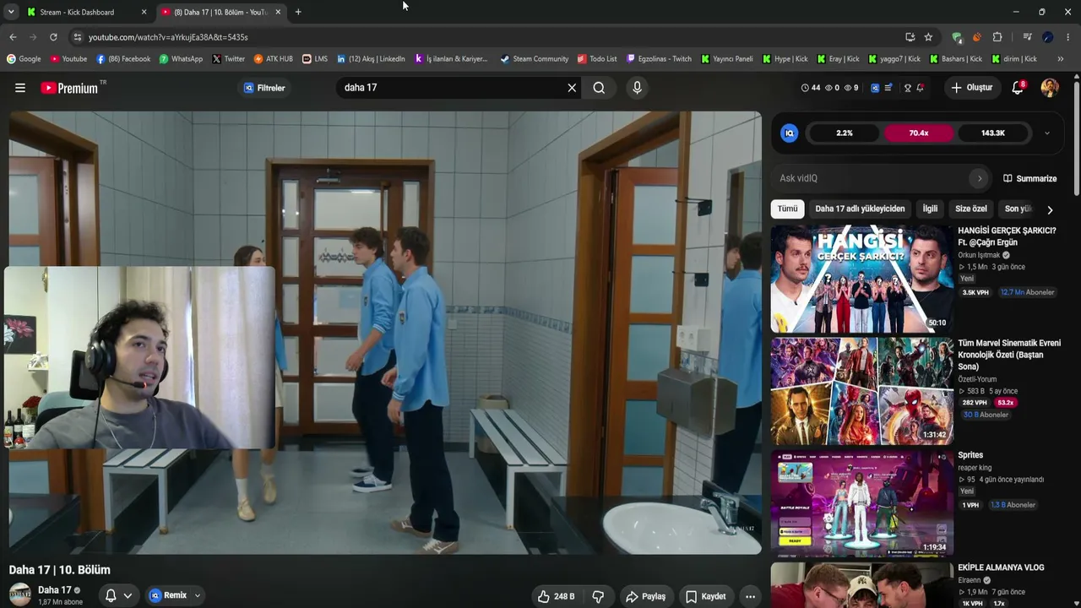Open the Sprites video thumbnail
The width and height of the screenshot is (1081, 608).
(x=861, y=503)
